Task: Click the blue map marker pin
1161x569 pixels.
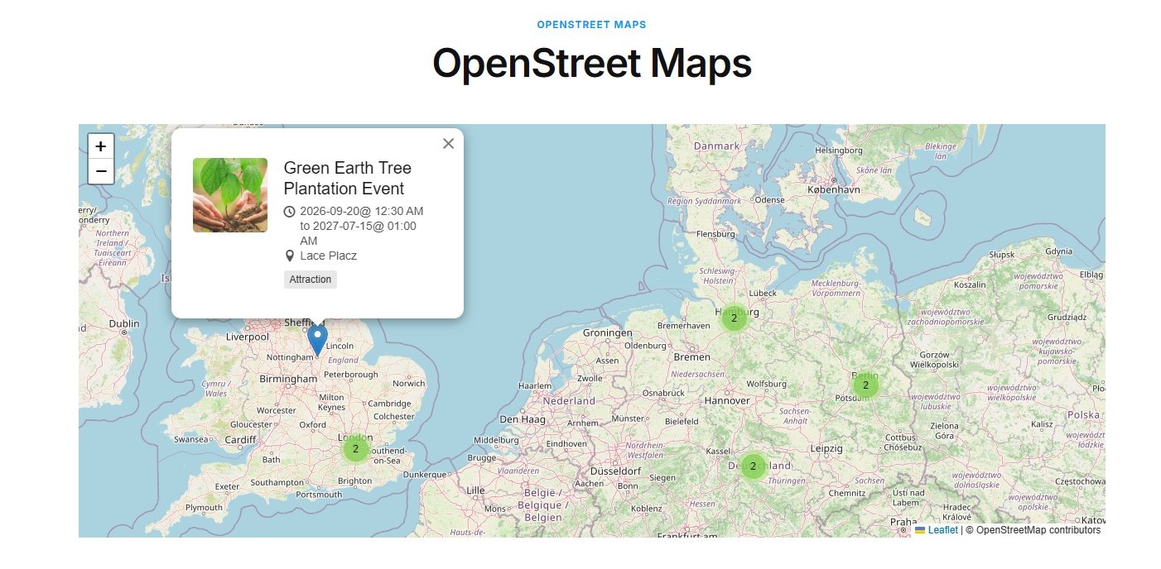Action: click(x=317, y=341)
